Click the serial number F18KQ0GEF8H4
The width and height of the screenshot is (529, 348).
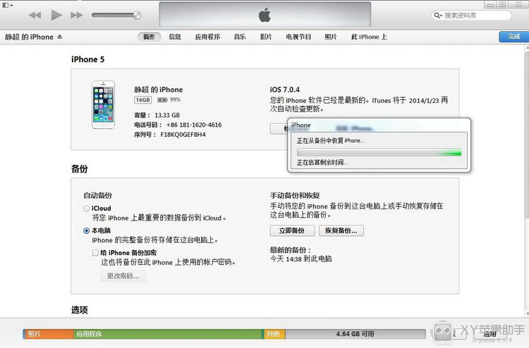click(x=183, y=135)
